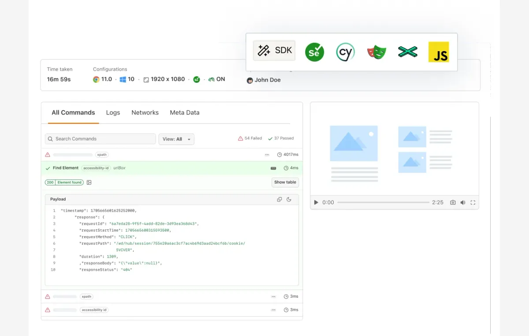Image resolution: width=529 pixels, height=336 pixels.
Task: Click the green check icon on Find Element row
Action: point(48,168)
